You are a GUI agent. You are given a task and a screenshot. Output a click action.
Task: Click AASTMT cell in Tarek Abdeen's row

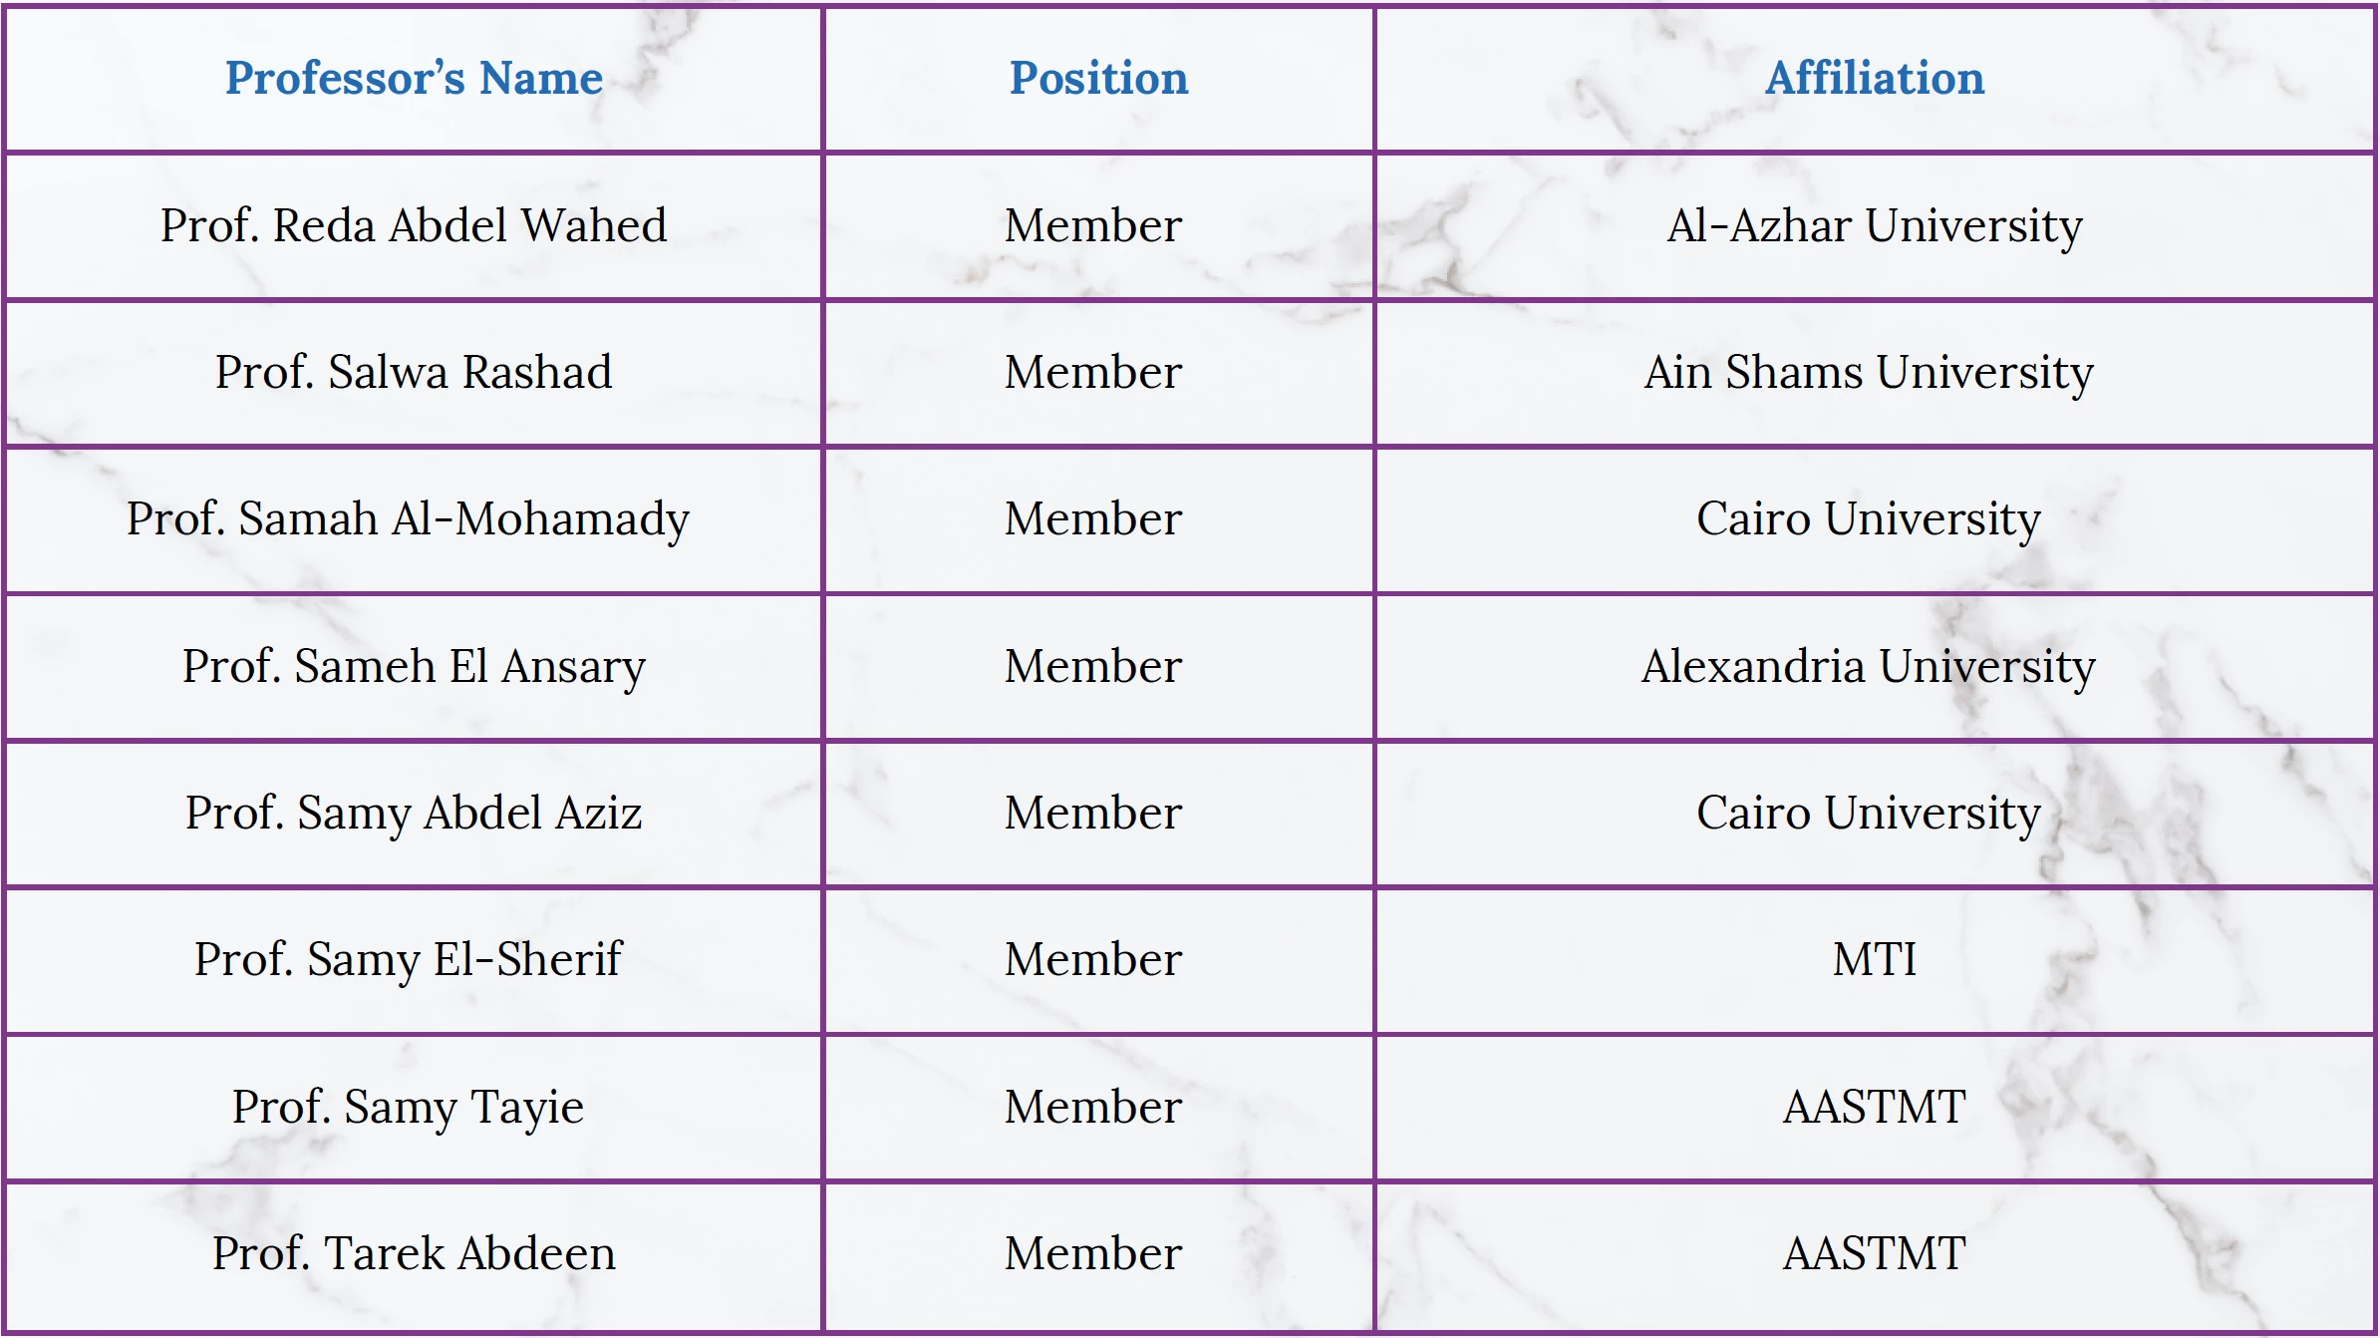1875,1254
